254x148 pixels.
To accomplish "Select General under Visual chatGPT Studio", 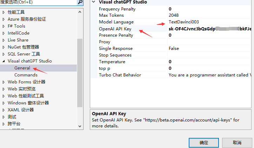I will [x=22, y=68].
